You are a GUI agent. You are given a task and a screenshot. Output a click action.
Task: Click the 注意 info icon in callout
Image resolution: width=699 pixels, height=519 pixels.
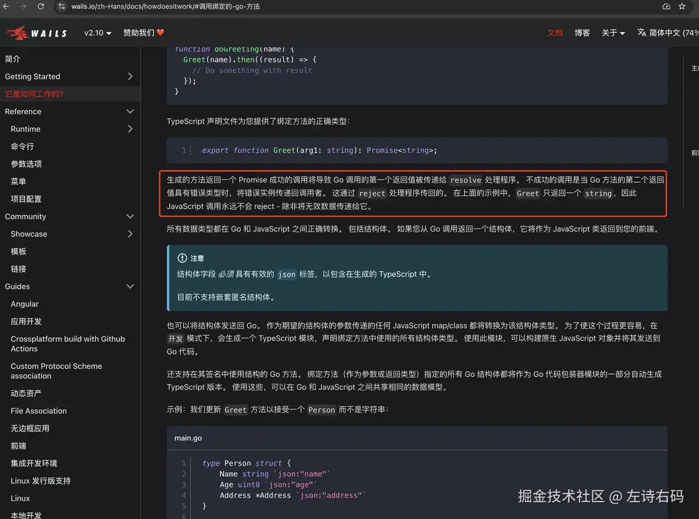(182, 258)
